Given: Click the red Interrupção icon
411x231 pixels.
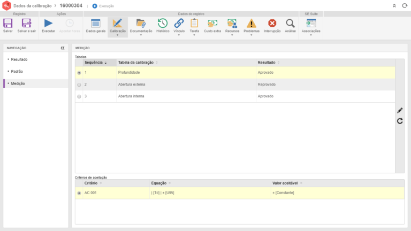Looking at the screenshot, I should point(272,24).
